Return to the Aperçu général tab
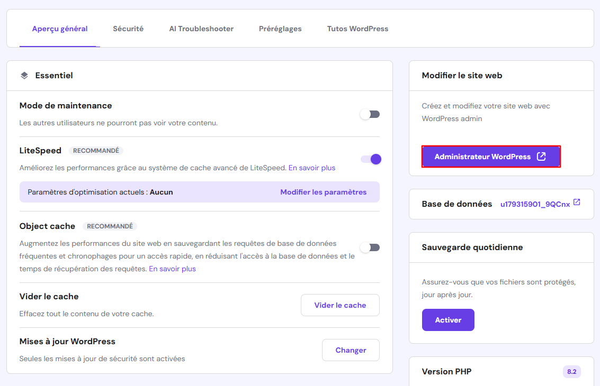The width and height of the screenshot is (600, 386). click(x=59, y=29)
